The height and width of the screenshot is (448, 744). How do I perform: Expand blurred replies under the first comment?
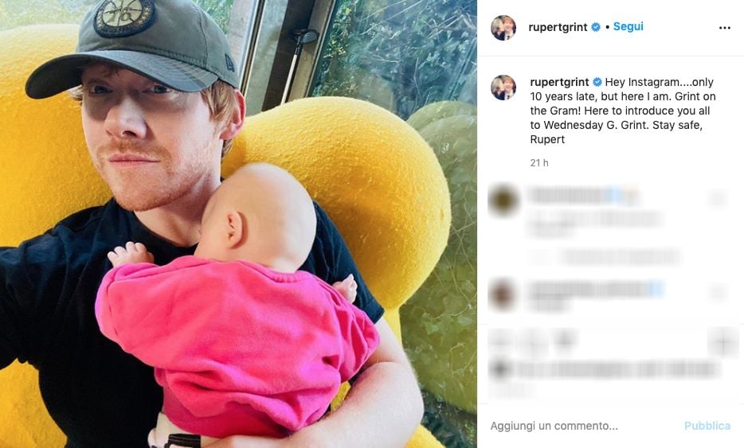coord(605,256)
